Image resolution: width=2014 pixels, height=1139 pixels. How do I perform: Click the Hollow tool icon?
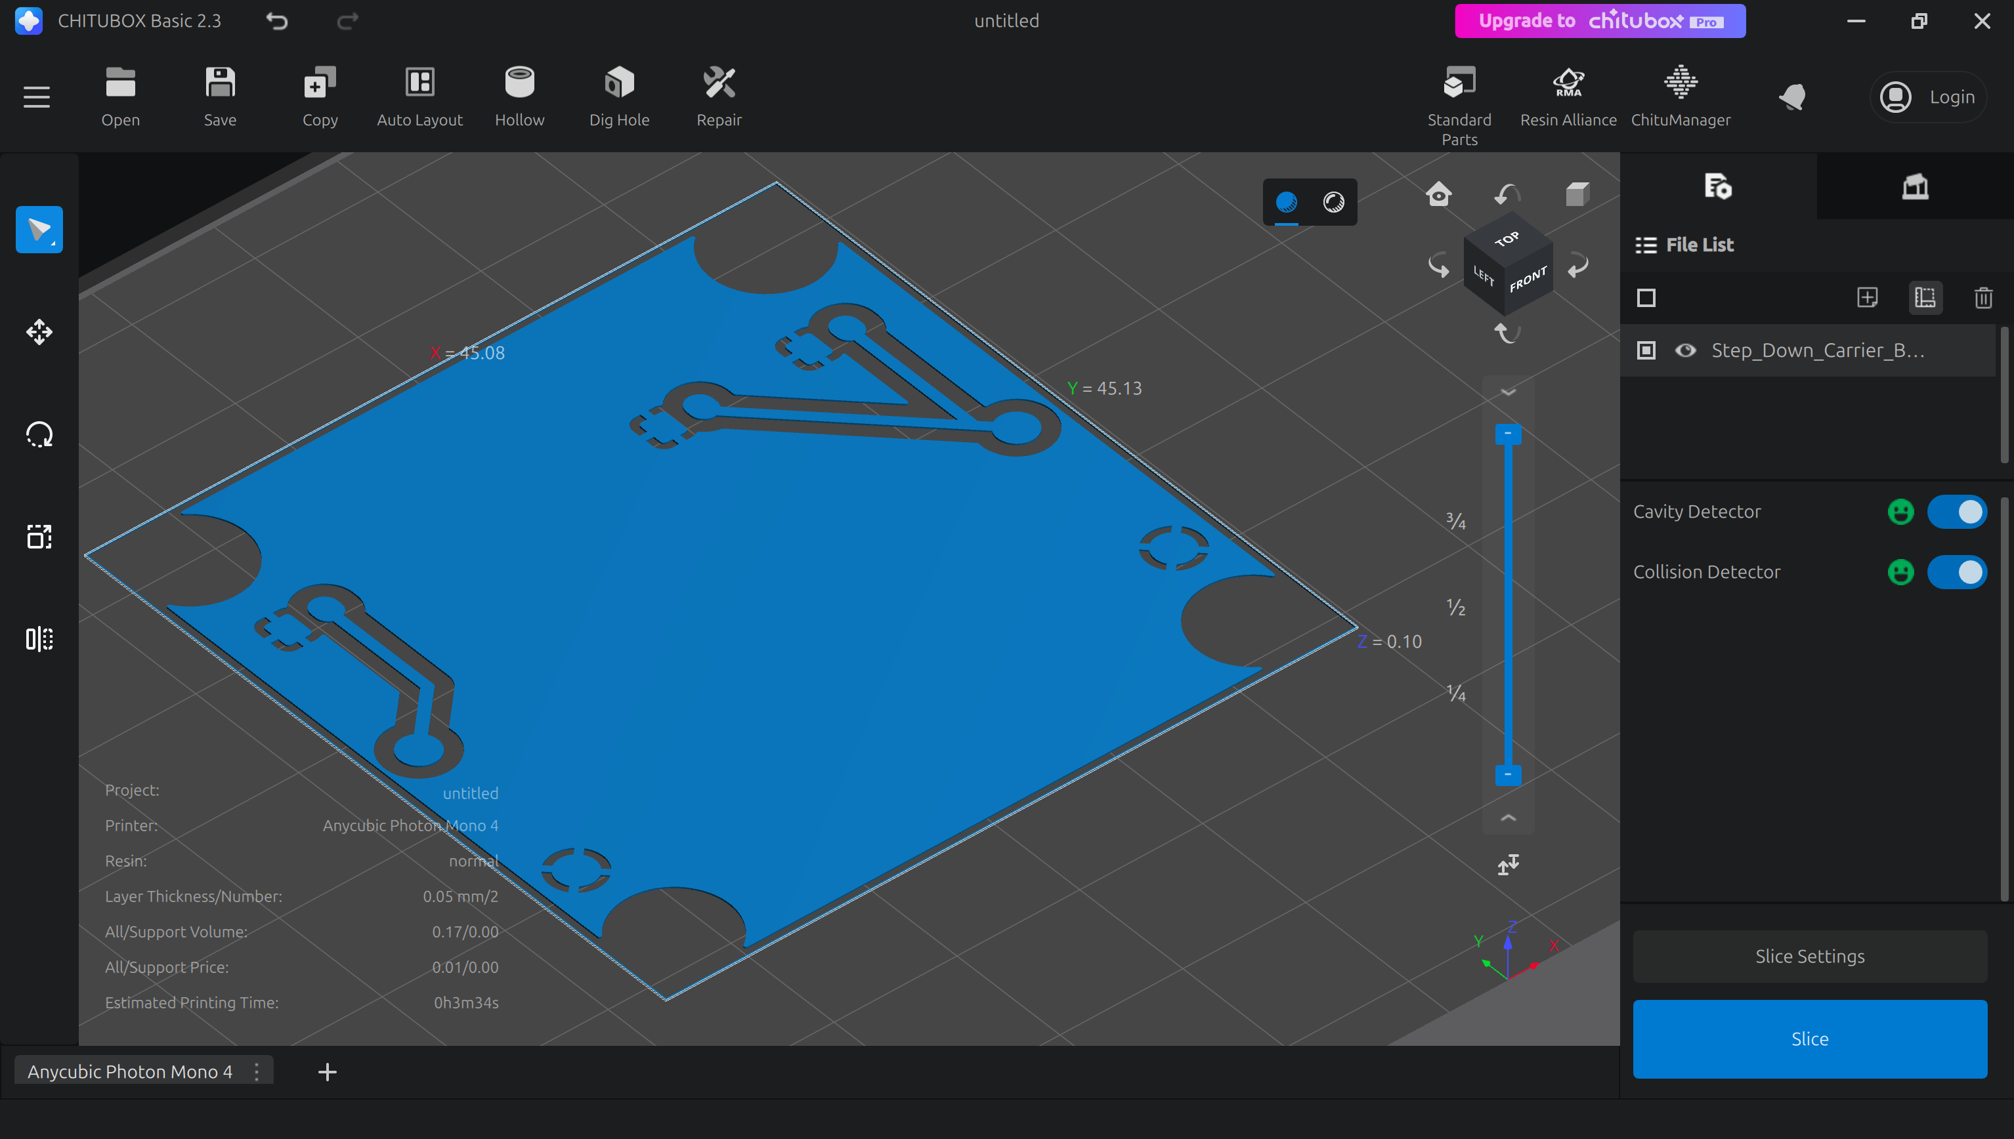click(x=519, y=83)
